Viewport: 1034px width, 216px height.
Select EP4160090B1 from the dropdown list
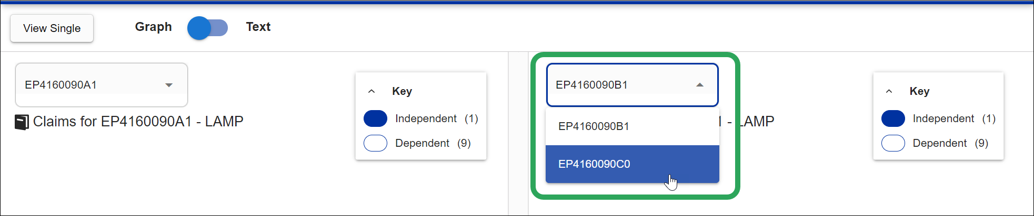point(594,126)
